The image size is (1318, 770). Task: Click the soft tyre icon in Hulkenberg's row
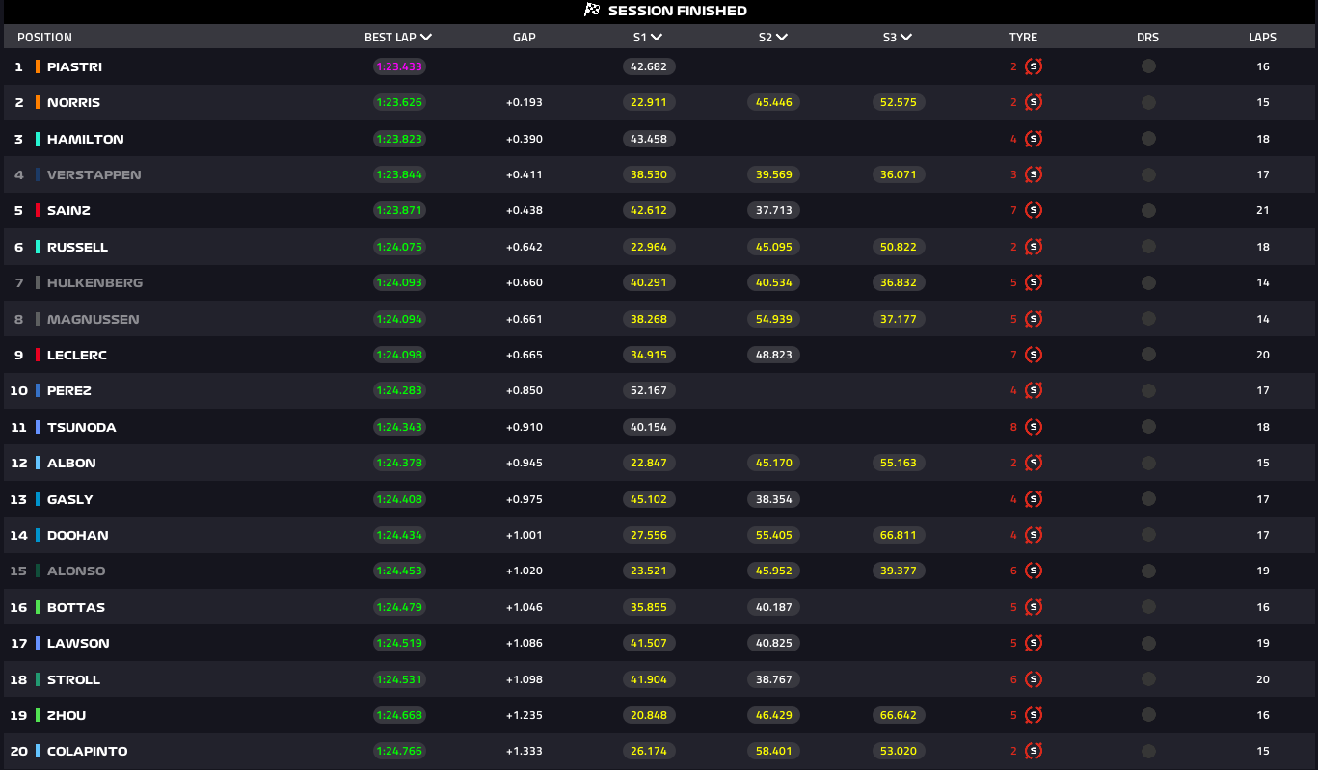pos(1034,282)
